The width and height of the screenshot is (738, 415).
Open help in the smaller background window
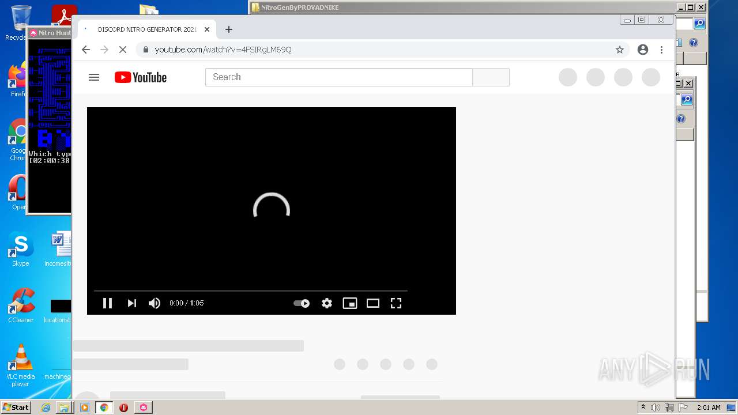point(681,119)
